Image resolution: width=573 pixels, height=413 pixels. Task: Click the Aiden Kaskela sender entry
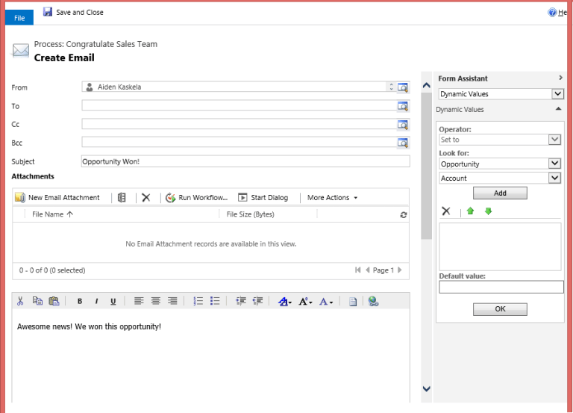tap(119, 87)
